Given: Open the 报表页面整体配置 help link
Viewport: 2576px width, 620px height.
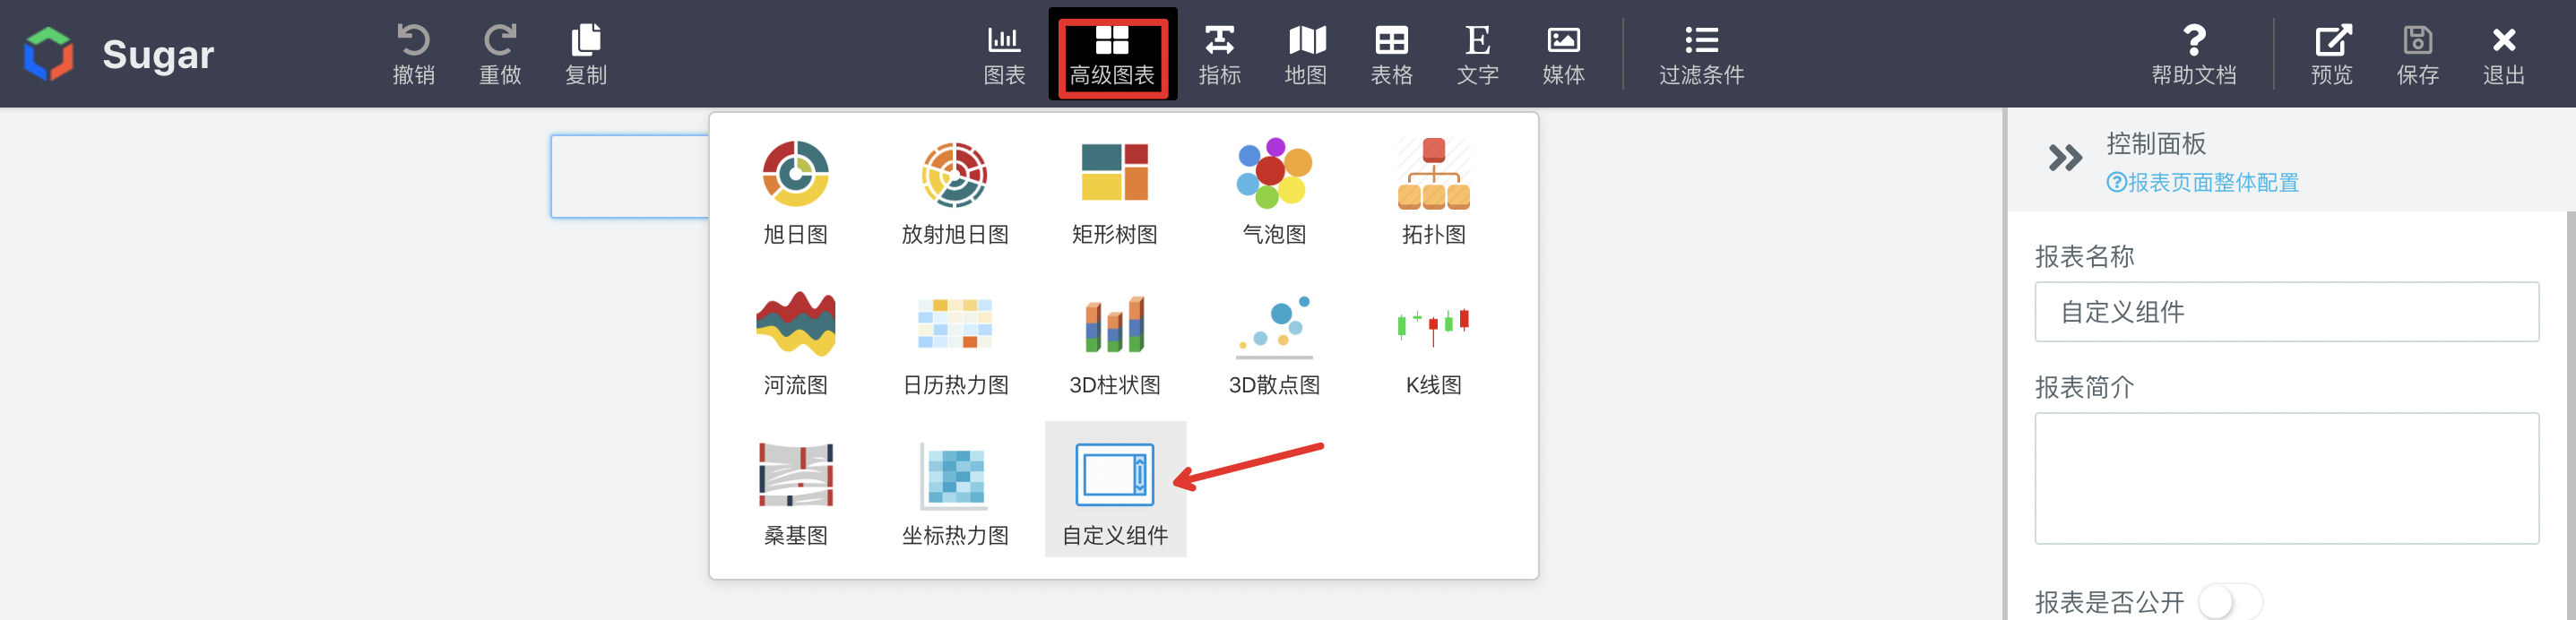Looking at the screenshot, I should 2202,183.
